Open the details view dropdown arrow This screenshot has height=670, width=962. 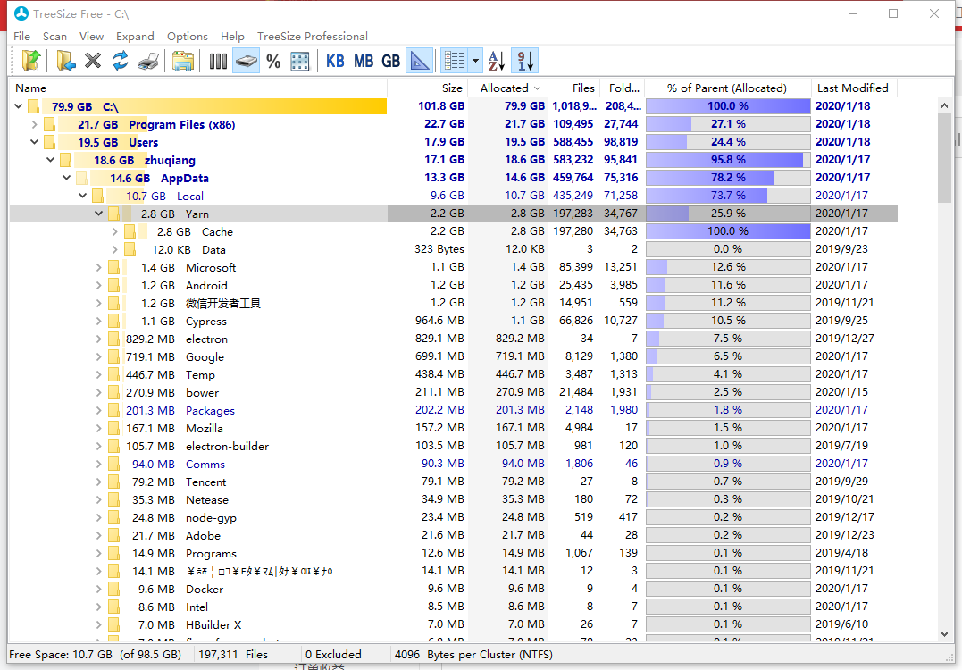point(475,61)
